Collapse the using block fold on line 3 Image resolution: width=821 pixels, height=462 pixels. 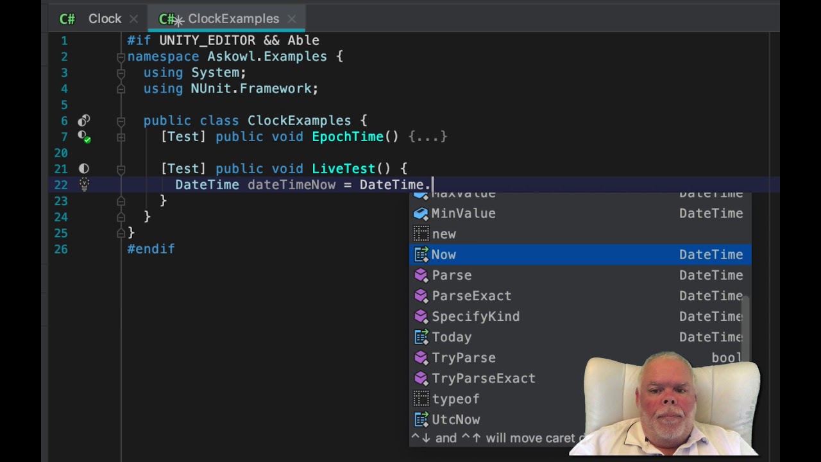click(x=121, y=73)
